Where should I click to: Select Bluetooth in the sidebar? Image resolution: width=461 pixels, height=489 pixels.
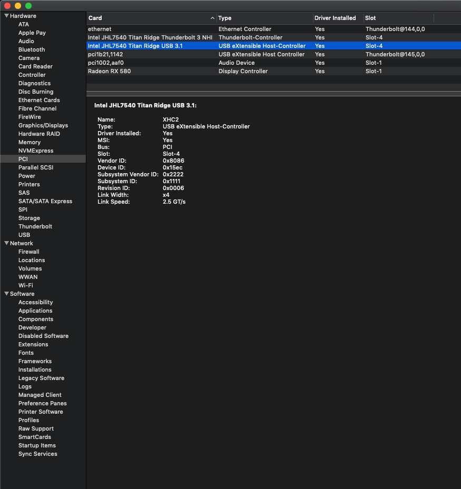click(x=32, y=49)
